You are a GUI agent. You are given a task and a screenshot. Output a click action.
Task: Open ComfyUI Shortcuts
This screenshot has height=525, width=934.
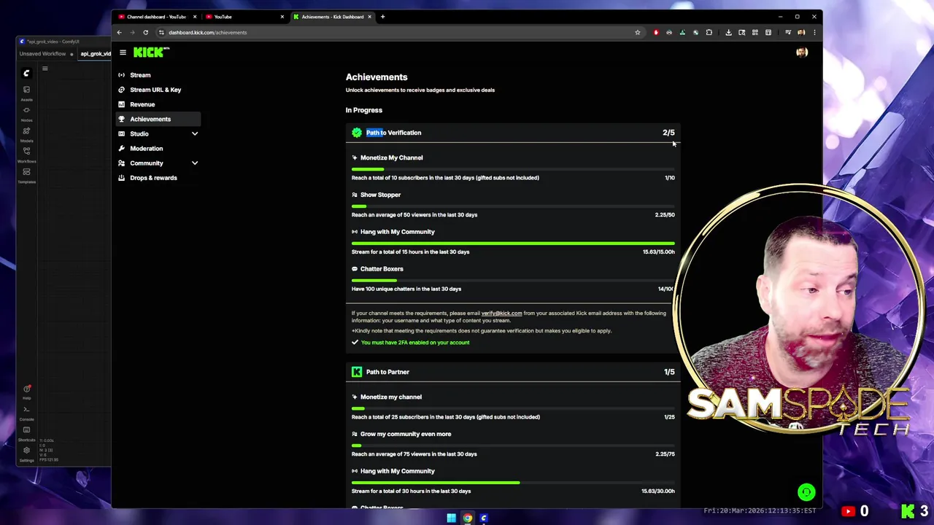point(26,433)
